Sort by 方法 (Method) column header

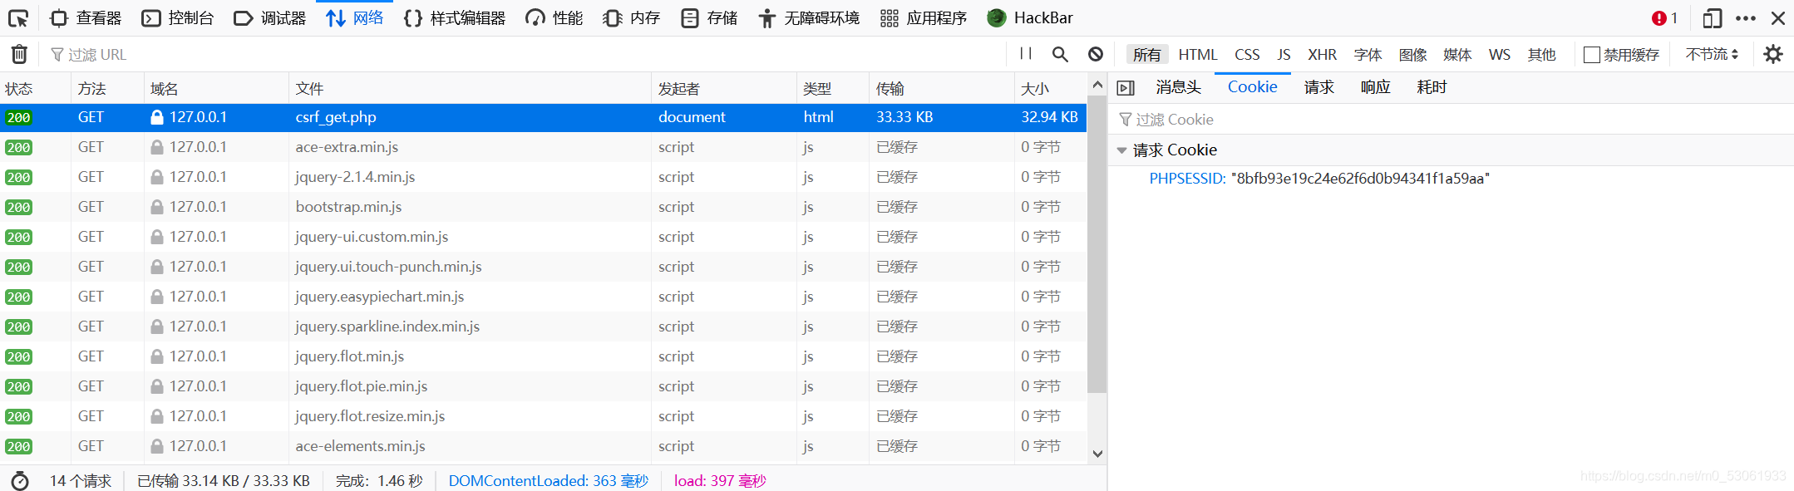[x=107, y=88]
